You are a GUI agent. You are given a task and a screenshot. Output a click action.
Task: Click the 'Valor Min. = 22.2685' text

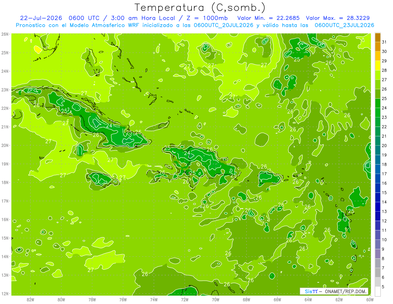[269, 18]
